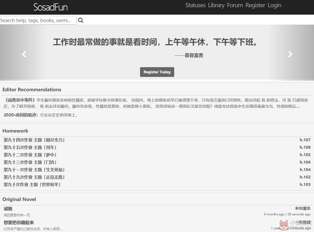Click timestamp 9 months ago / 58 seconds ago

pos(287,214)
